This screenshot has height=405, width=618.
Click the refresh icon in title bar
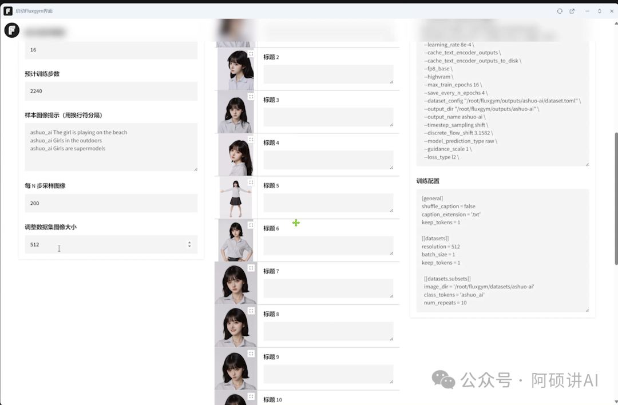[560, 11]
